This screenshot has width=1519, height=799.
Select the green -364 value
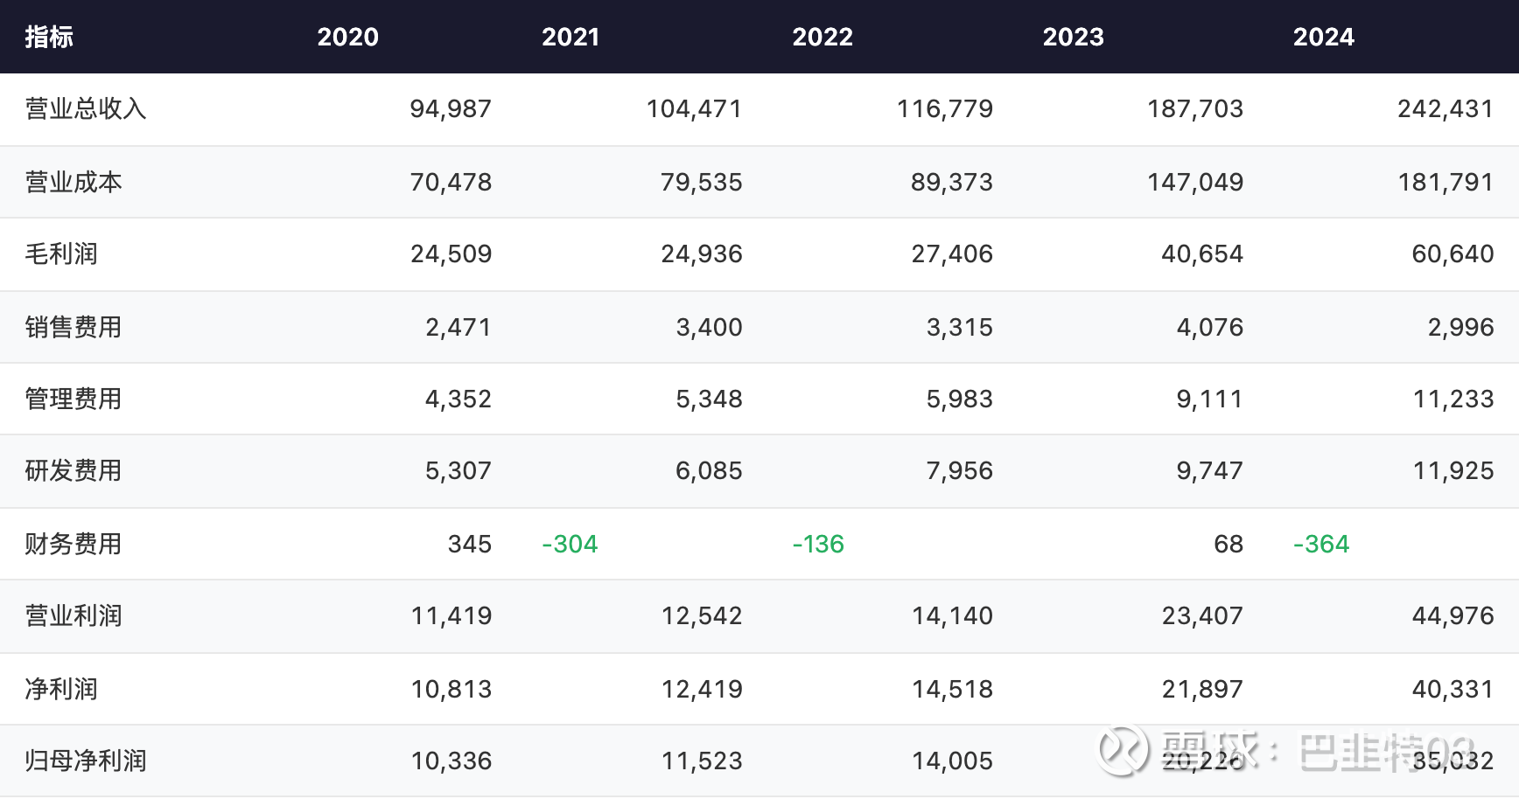pos(1321,544)
